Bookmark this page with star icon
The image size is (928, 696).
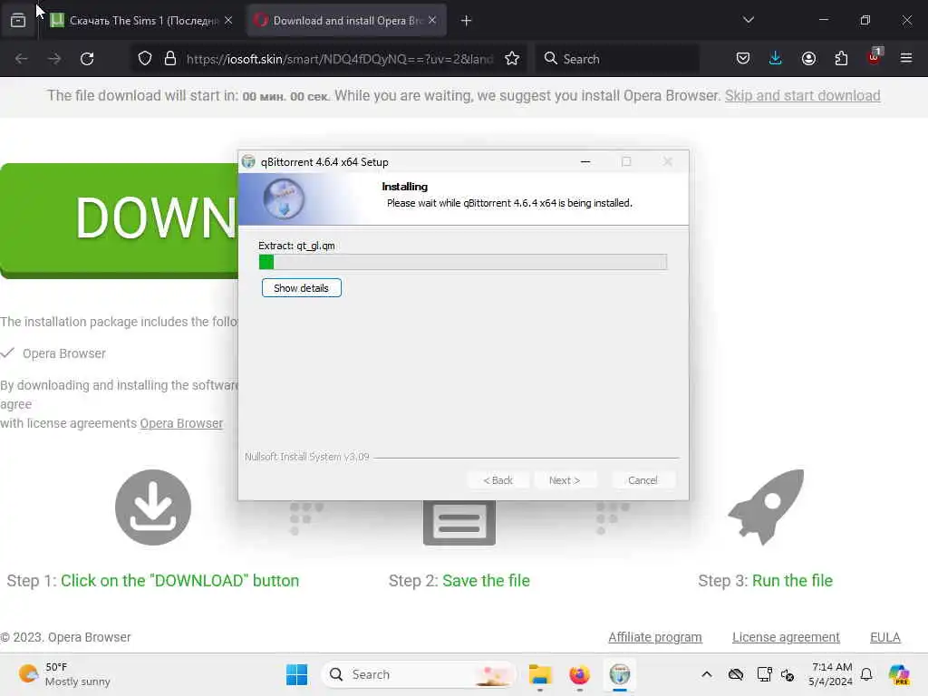pos(512,59)
